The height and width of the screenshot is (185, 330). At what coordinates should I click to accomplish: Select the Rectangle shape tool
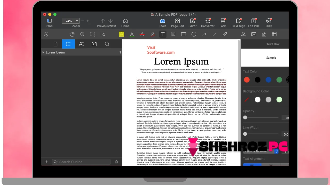pyautogui.click(x=184, y=34)
